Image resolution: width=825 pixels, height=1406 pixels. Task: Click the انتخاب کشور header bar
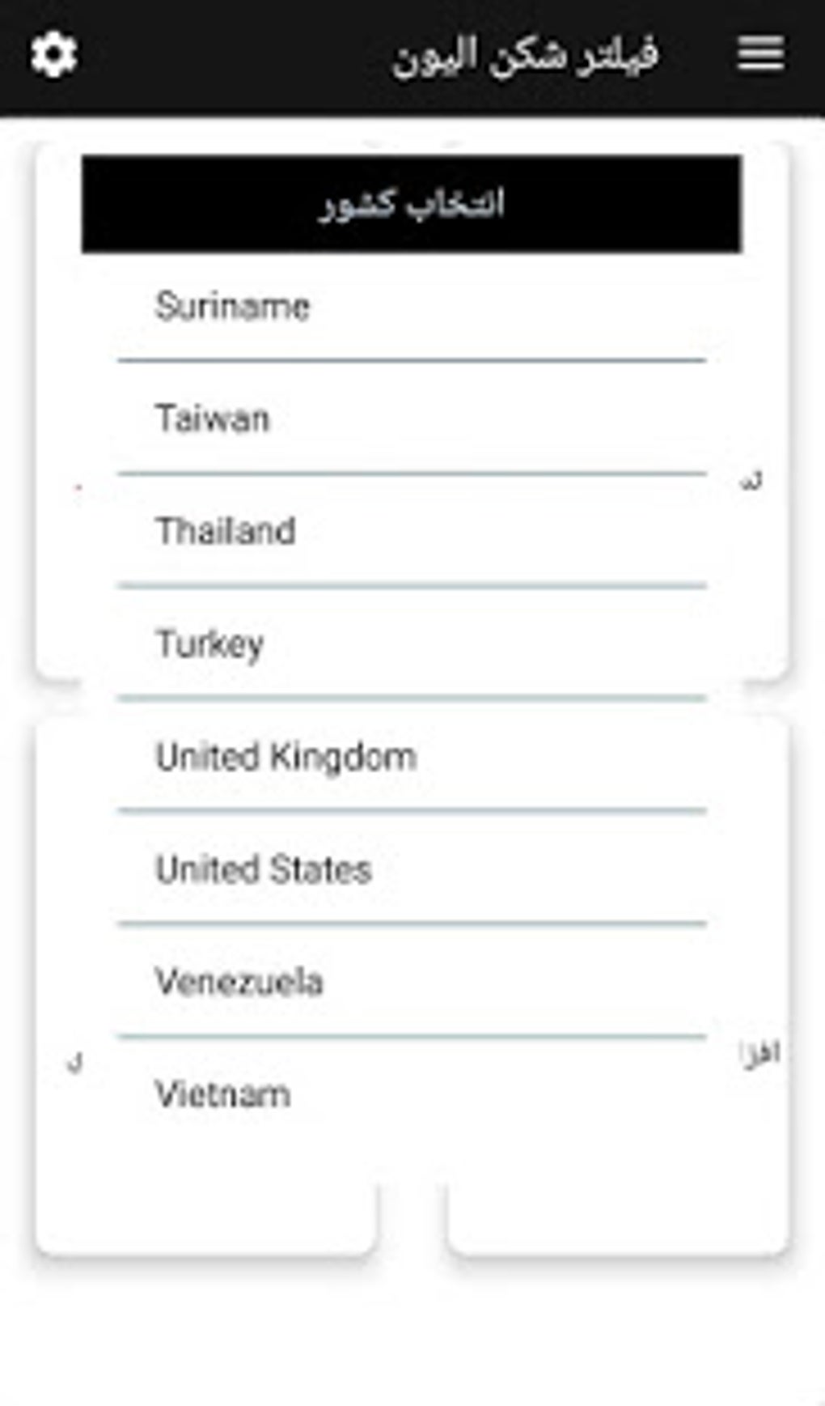(411, 204)
